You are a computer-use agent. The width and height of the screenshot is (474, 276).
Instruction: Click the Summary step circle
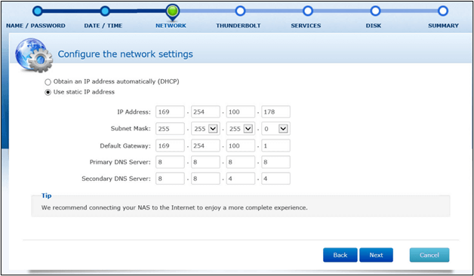point(443,11)
